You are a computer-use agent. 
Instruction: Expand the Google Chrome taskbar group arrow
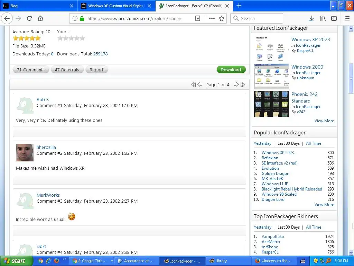(x=112, y=261)
